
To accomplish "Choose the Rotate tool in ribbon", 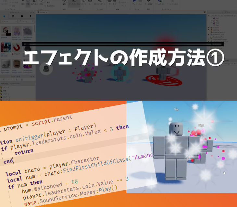I will (41, 3).
